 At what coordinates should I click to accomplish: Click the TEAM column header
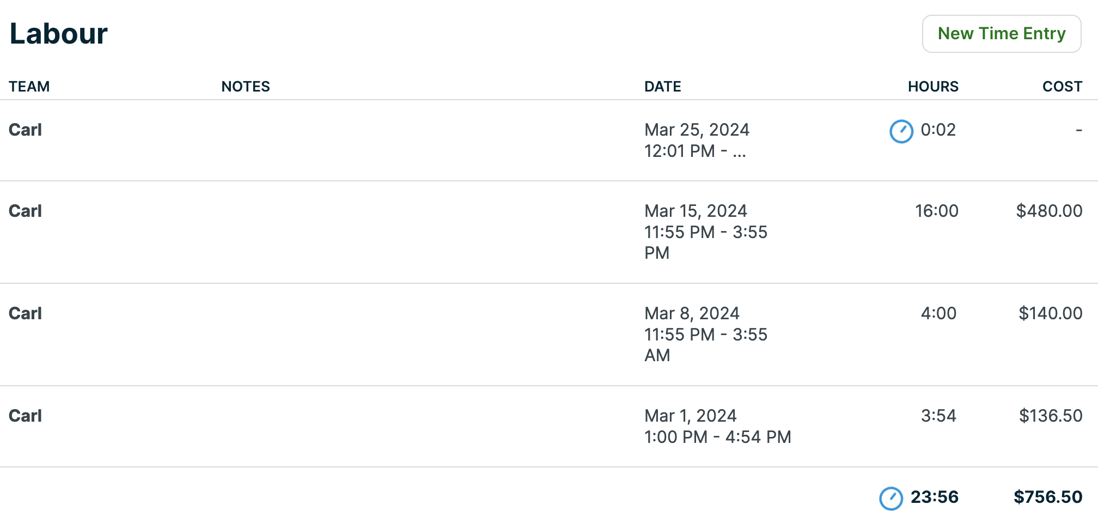(30, 86)
